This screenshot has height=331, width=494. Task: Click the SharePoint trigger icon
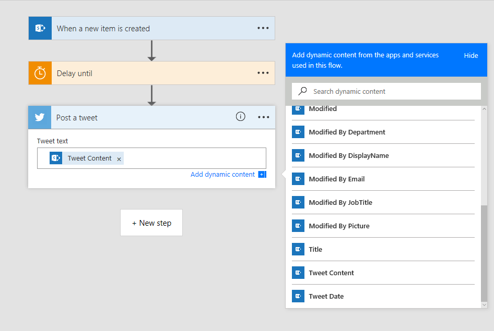pyautogui.click(x=40, y=28)
